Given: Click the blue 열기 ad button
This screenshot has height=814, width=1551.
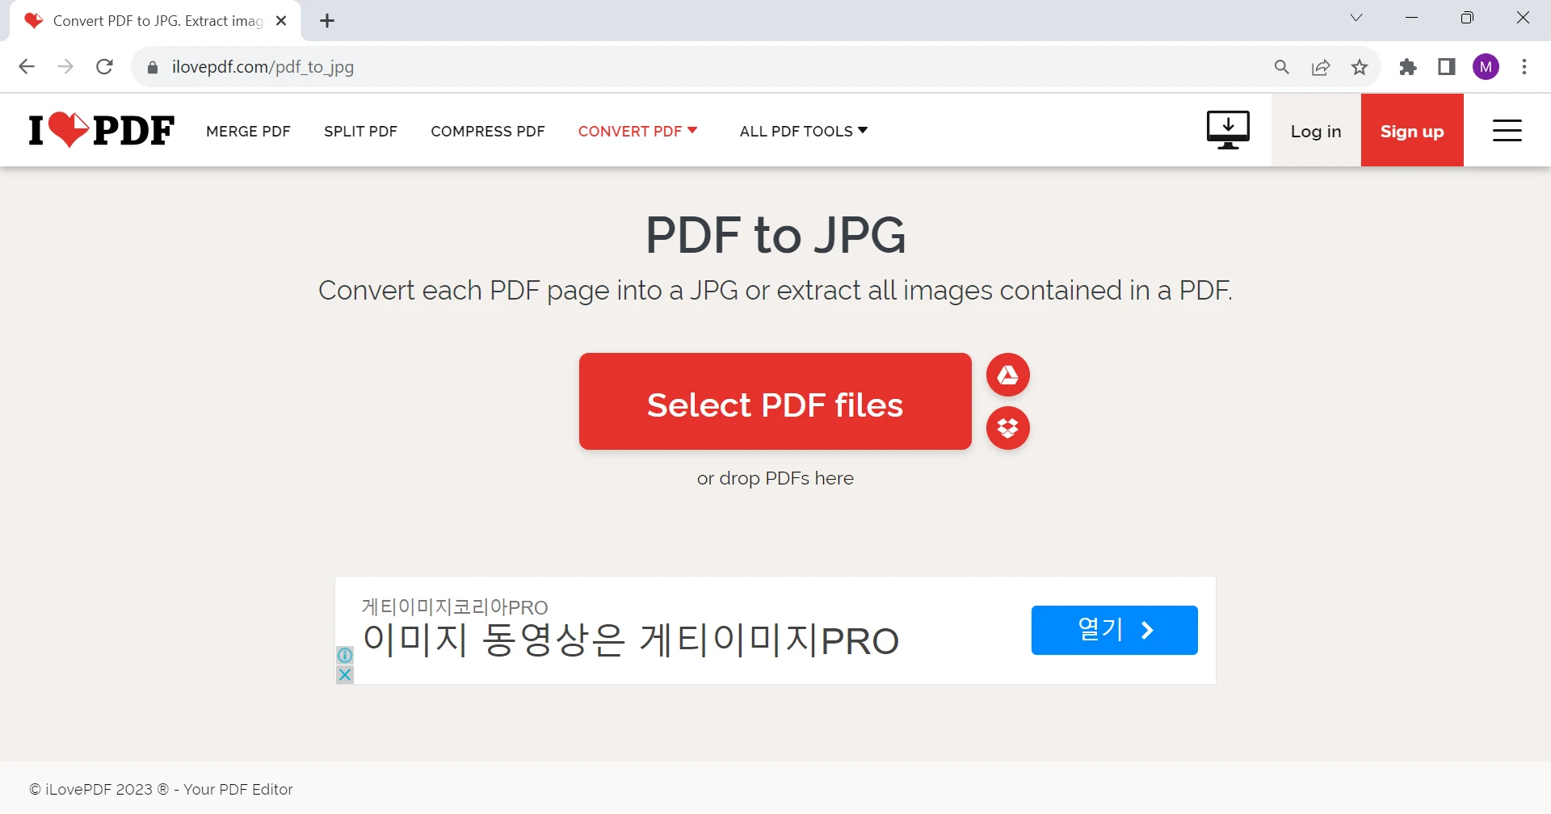Looking at the screenshot, I should pos(1114,630).
